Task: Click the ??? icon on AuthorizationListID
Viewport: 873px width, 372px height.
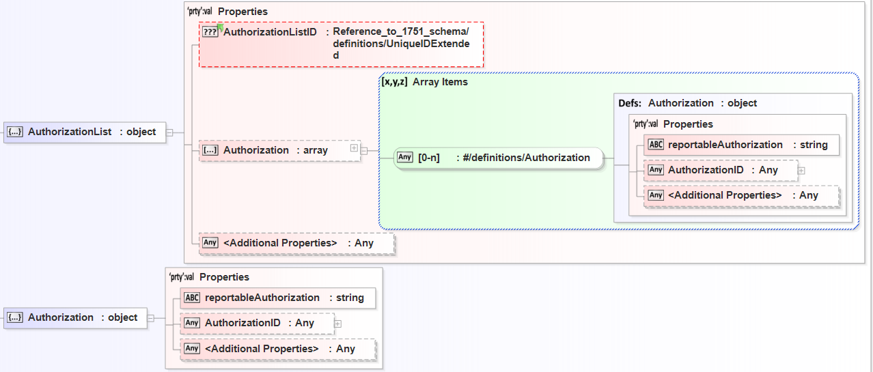Action: pyautogui.click(x=210, y=32)
